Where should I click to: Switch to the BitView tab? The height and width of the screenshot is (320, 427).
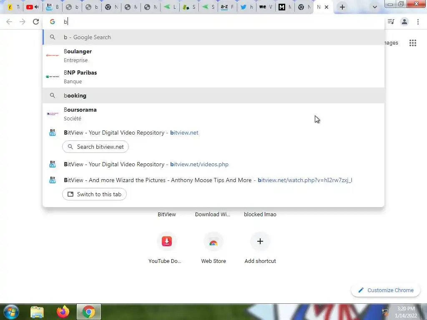(53, 7)
